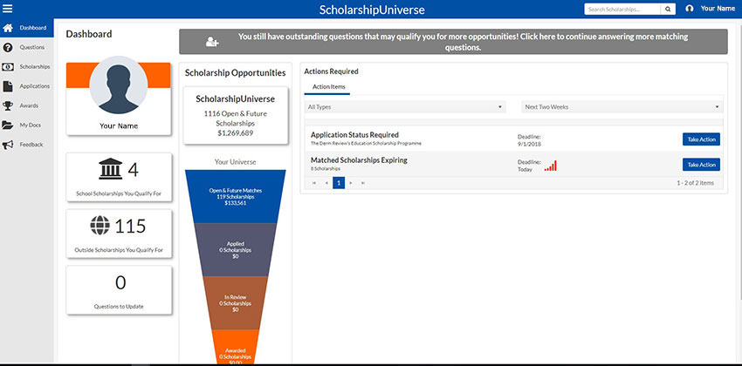The height and width of the screenshot is (366, 742).
Task: Click the Scholarships money icon
Action: (x=8, y=67)
